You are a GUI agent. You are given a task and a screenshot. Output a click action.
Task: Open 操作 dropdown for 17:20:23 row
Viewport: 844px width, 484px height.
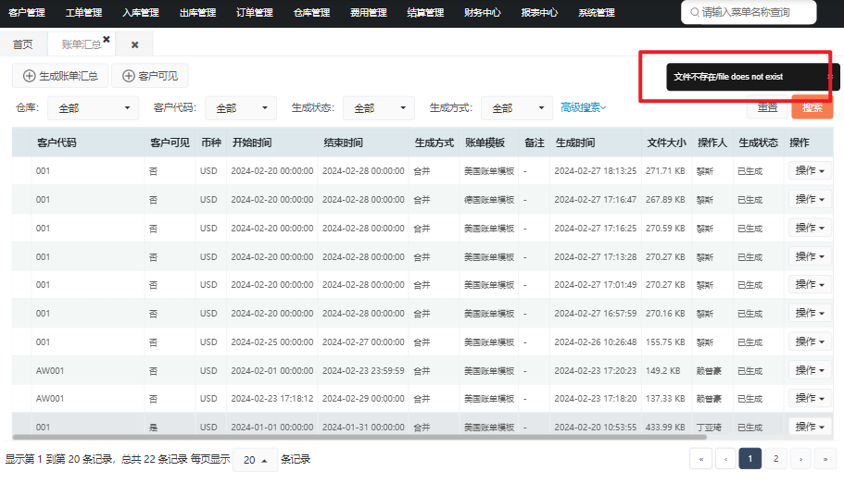[810, 370]
